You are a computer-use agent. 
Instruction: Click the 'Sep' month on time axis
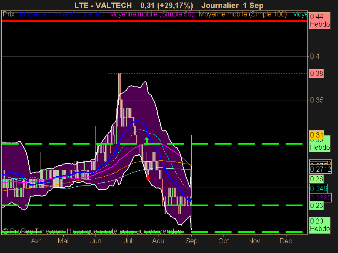191,241
